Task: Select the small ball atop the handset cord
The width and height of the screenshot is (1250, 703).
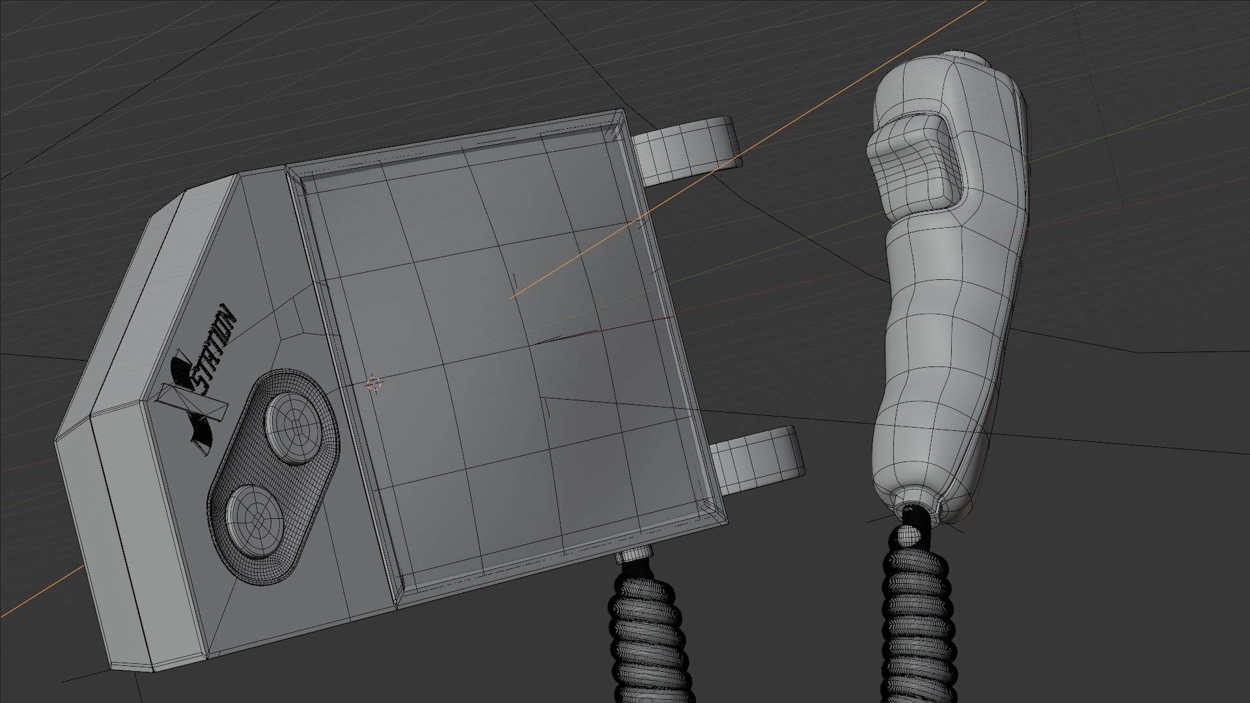Action: [909, 536]
